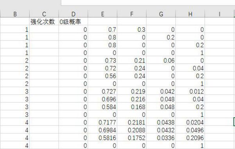
Task: Select column H header
Action: click(190, 14)
